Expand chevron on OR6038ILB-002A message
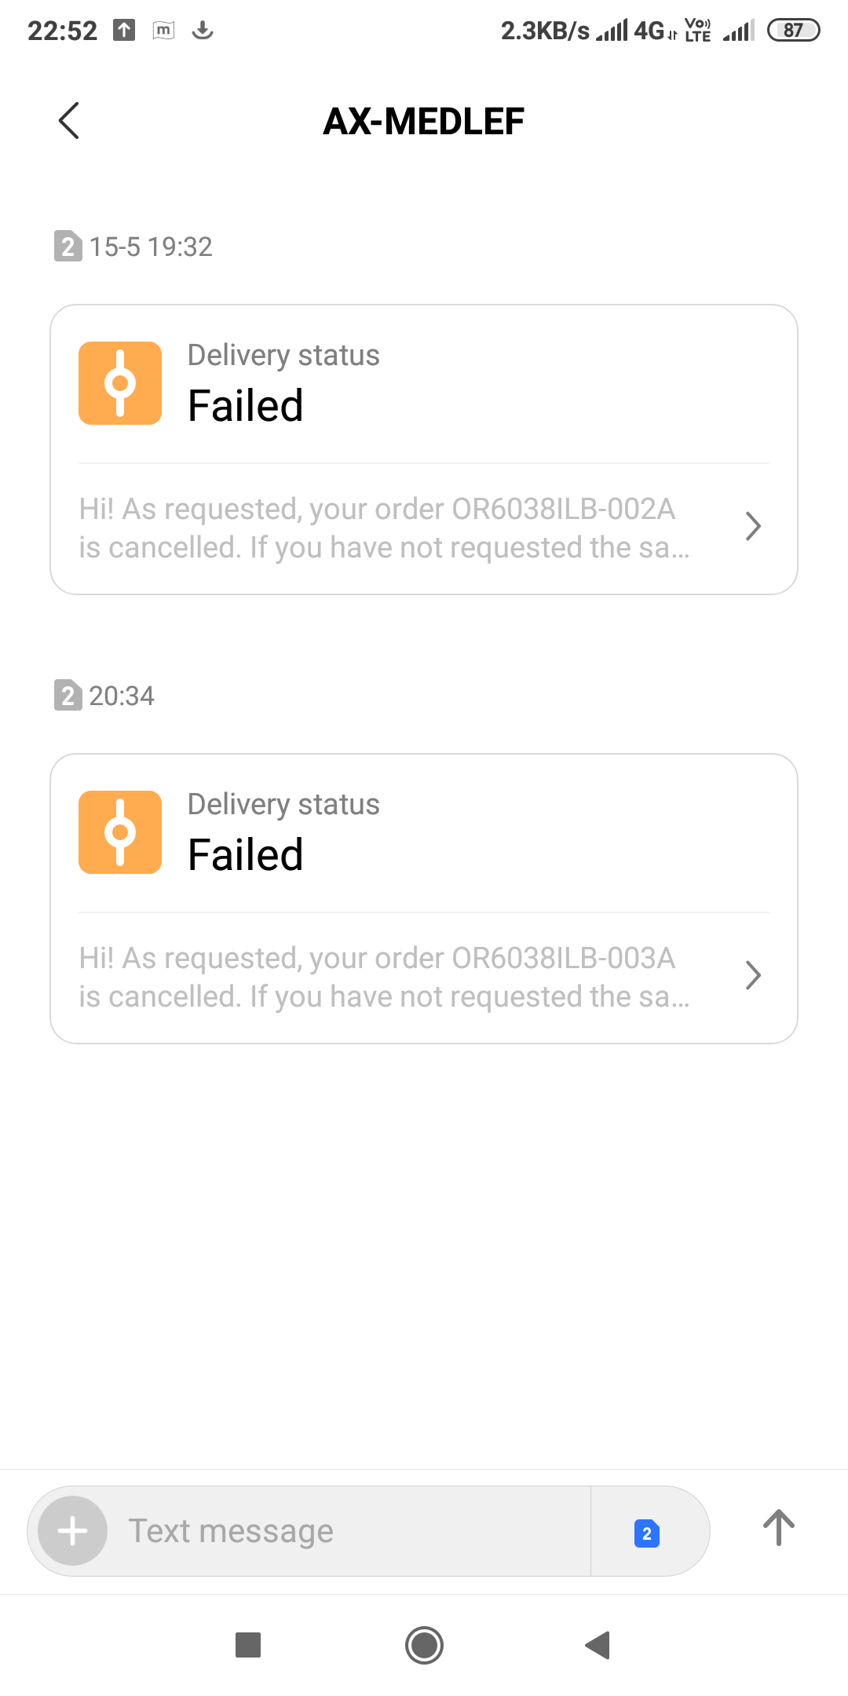This screenshot has height=1696, width=848. pyautogui.click(x=753, y=526)
